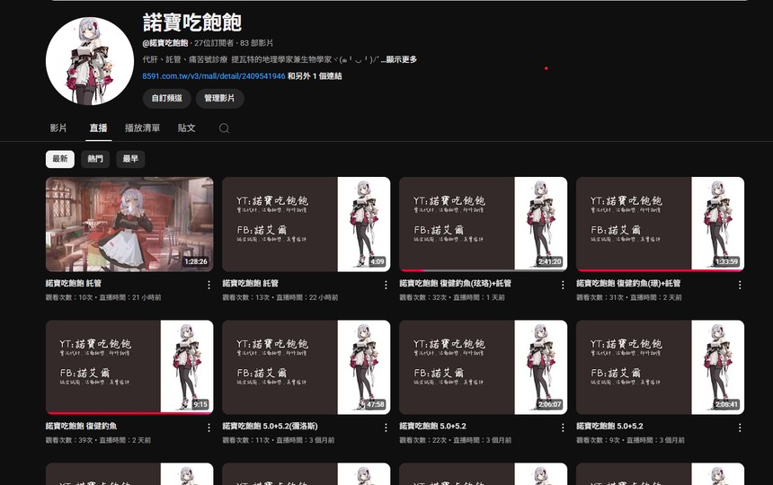Open the 4:09 stream thumbnail
This screenshot has height=485, width=773.
(307, 224)
